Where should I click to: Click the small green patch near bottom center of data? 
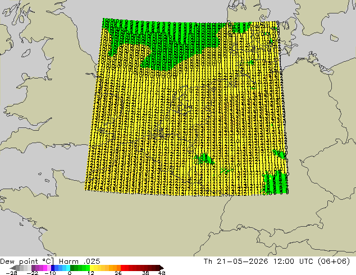pos(204,159)
